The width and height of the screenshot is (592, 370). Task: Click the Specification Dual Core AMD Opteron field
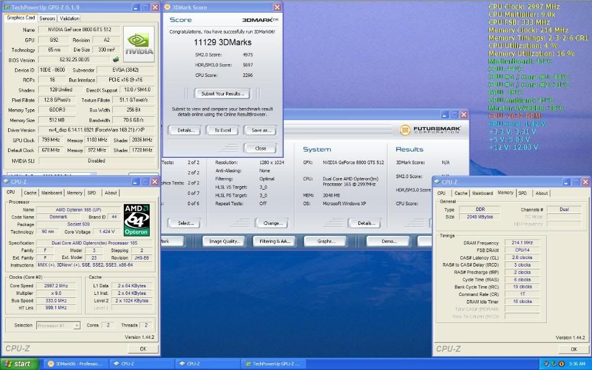tap(94, 243)
